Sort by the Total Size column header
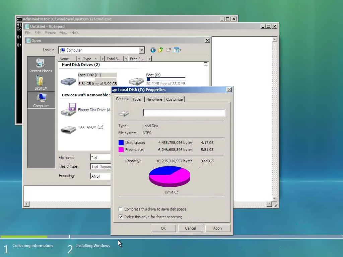Image resolution: width=343 pixels, height=257 pixels. point(115,59)
